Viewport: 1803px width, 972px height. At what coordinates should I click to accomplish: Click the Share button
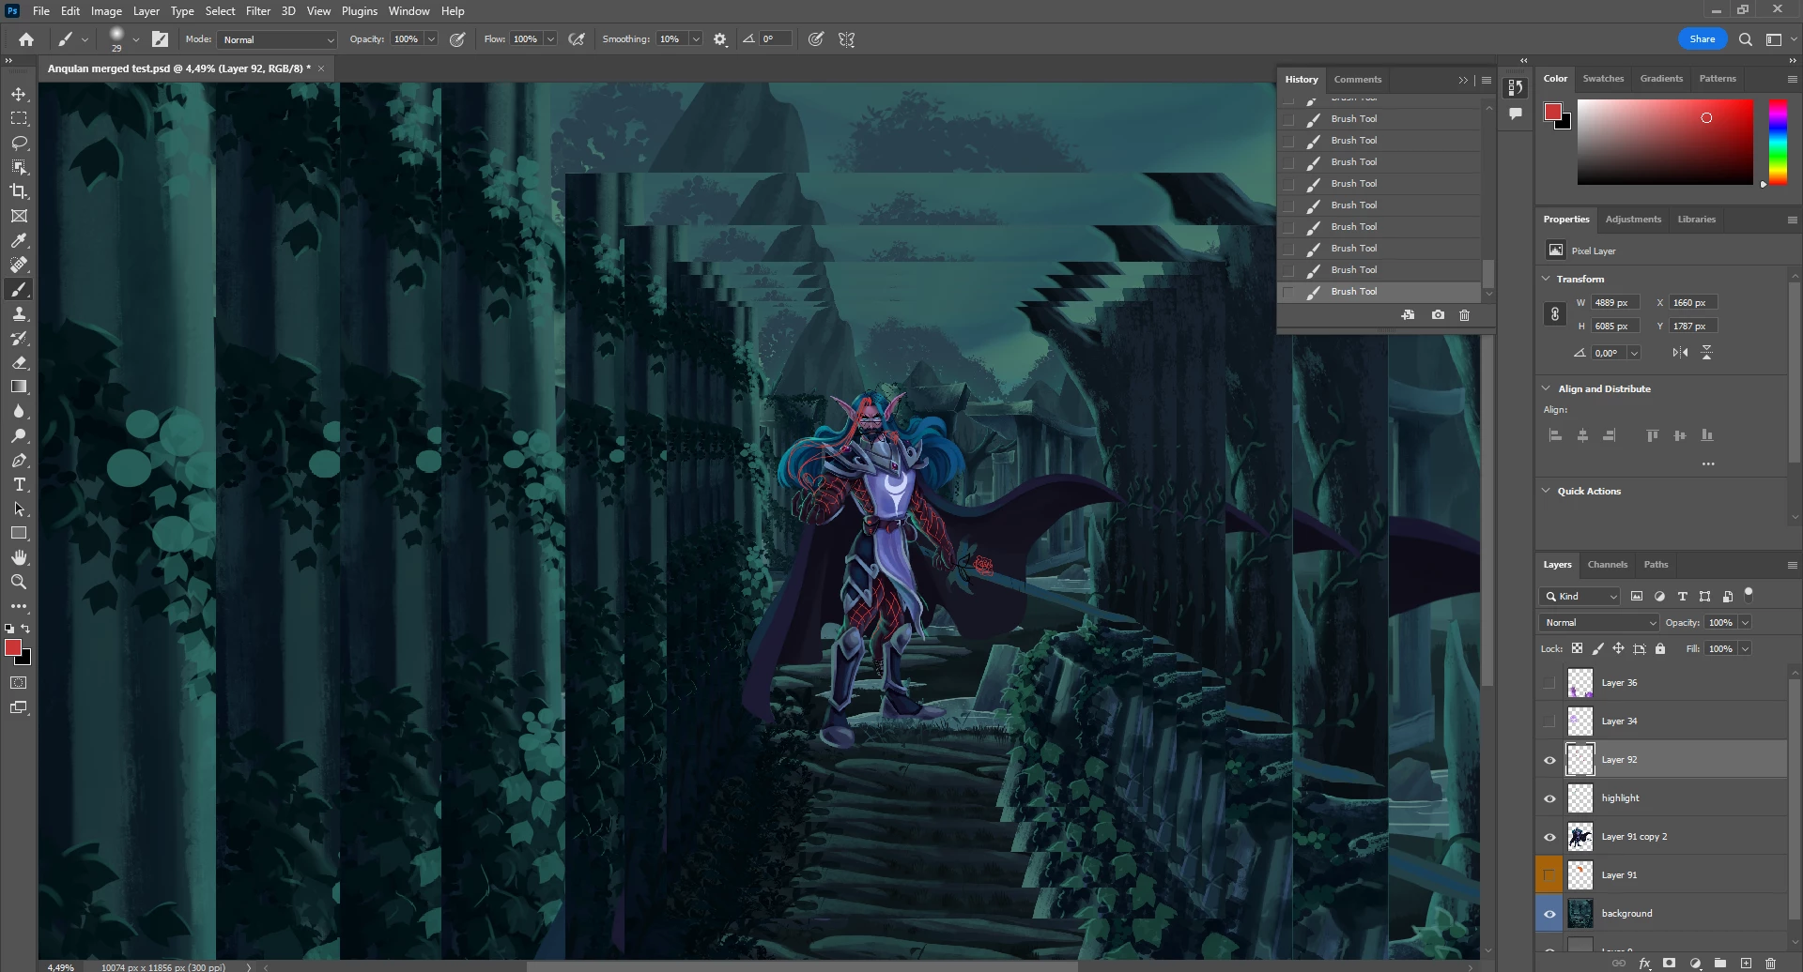click(1702, 39)
